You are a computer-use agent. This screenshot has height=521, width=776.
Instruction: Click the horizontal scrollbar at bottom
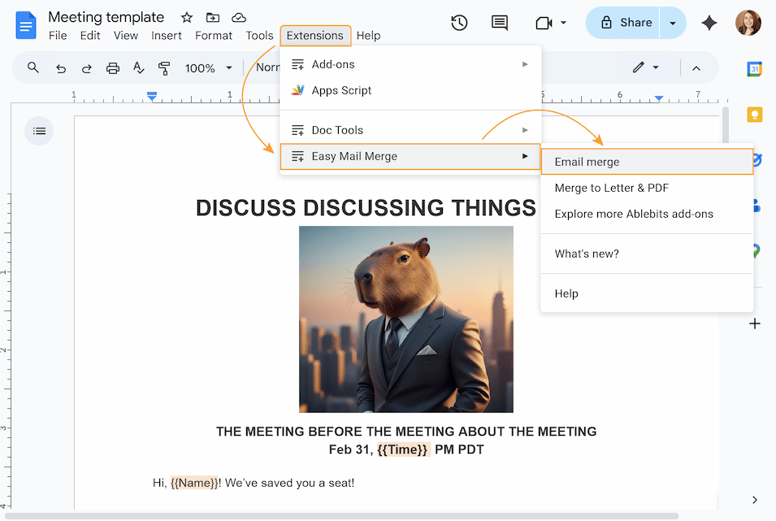coord(341,516)
